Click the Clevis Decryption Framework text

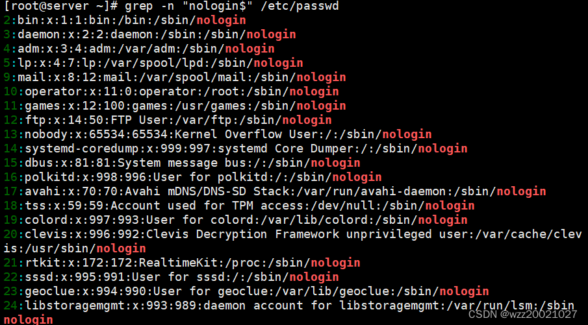(x=242, y=234)
